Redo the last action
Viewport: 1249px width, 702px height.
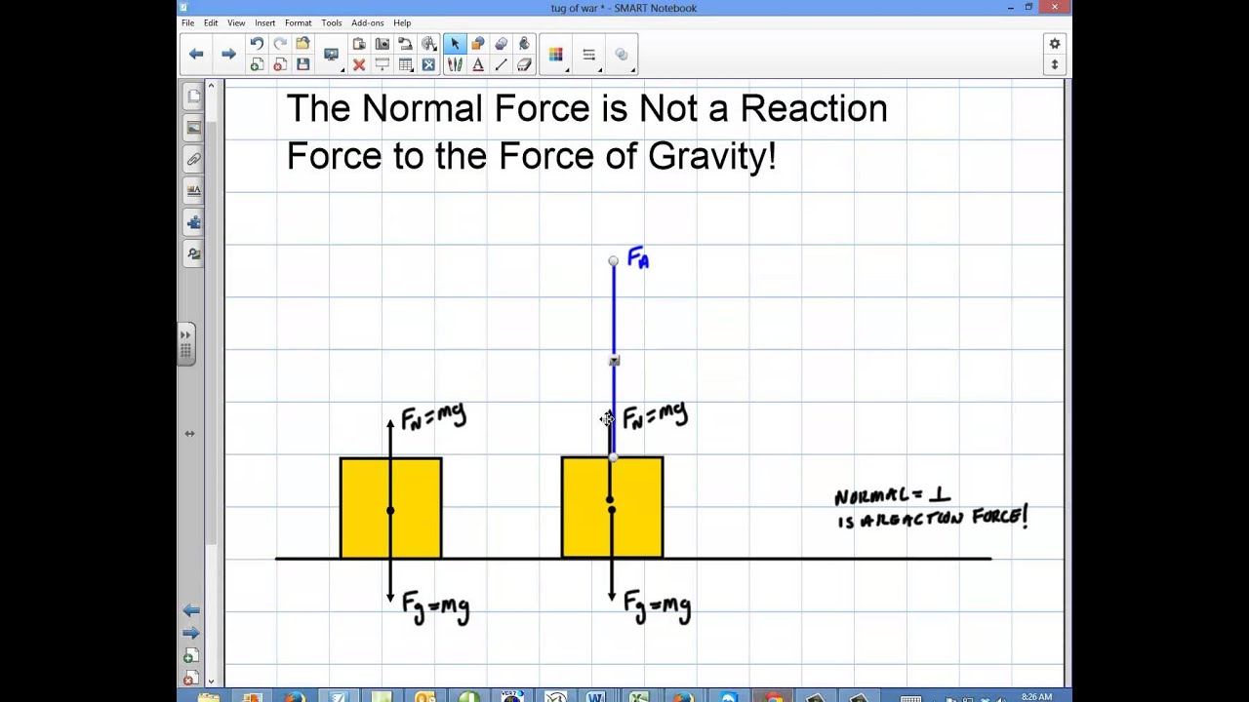click(280, 44)
